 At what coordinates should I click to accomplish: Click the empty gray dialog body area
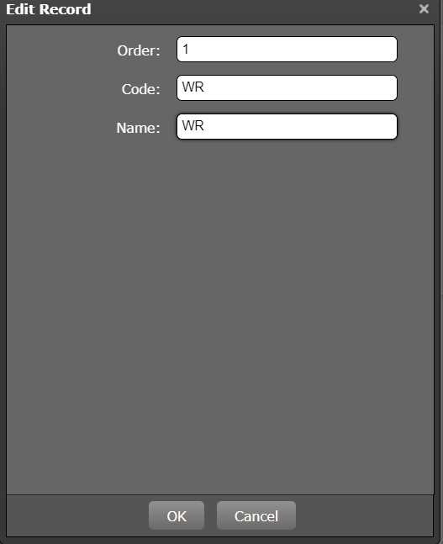(220, 312)
